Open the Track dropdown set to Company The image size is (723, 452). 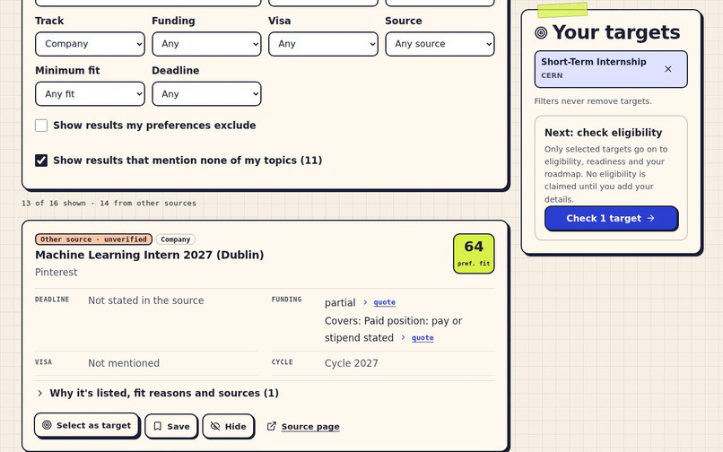[90, 44]
